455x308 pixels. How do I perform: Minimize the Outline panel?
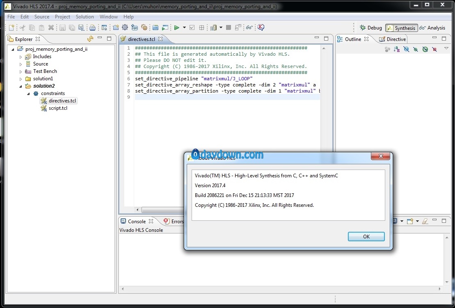[434, 38]
